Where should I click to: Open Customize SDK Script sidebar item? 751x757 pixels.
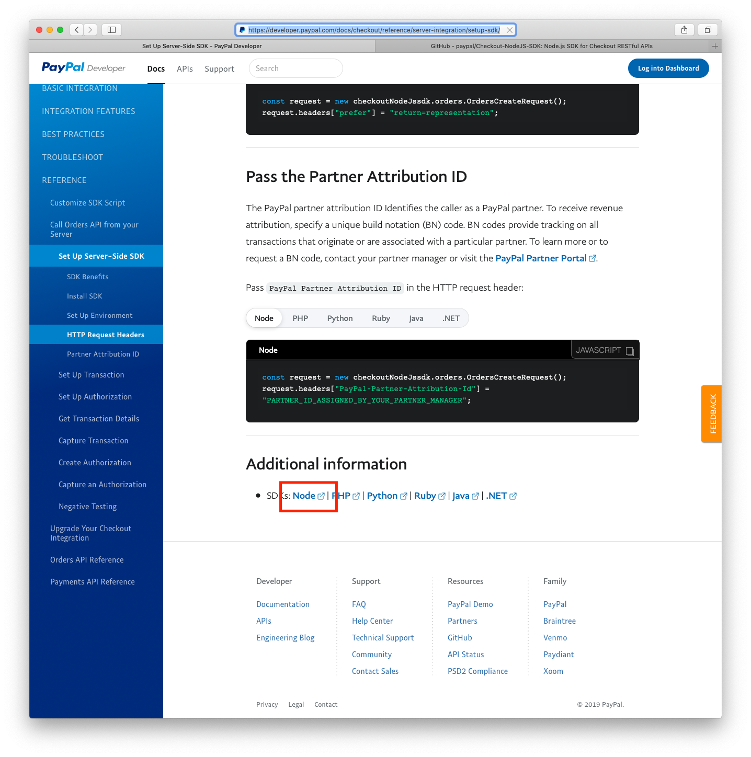[x=87, y=203]
